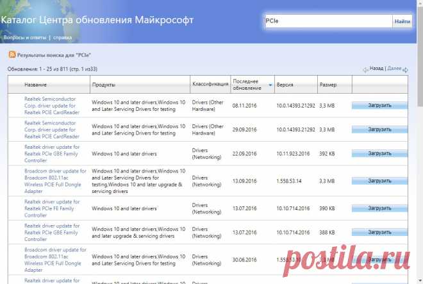Sort by Название column header
This screenshot has height=284, width=423.
[35, 85]
